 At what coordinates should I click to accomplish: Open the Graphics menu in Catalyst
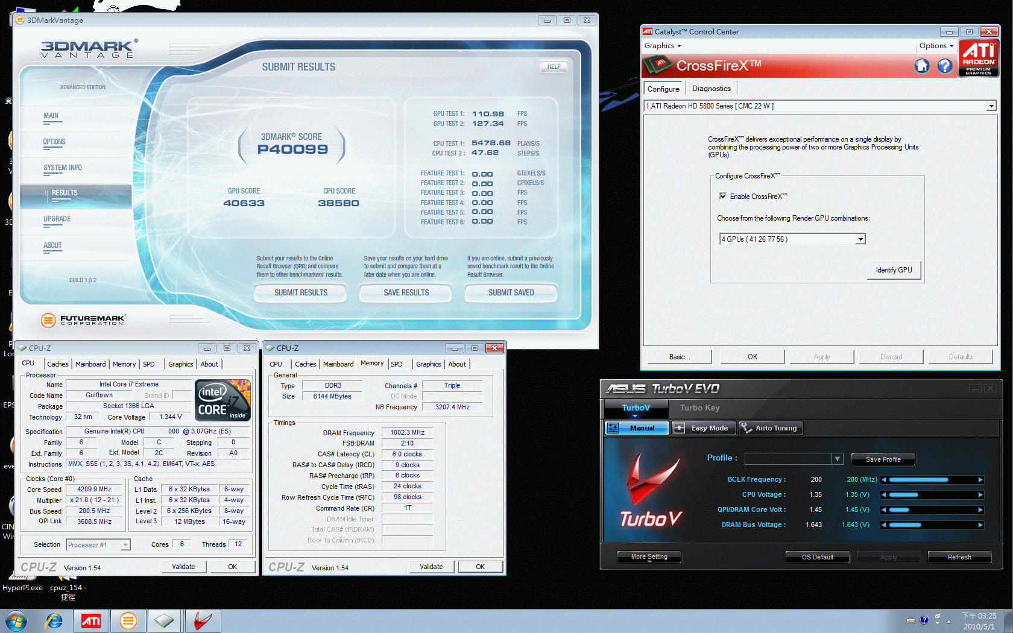(x=662, y=46)
